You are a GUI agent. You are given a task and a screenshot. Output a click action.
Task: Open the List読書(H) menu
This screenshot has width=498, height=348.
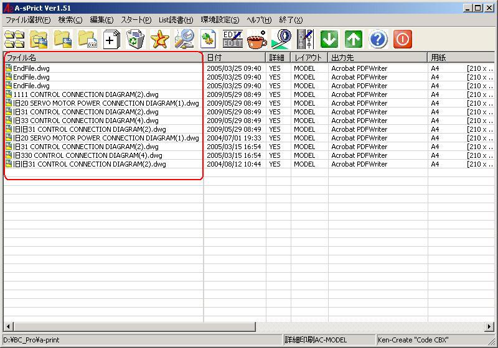[176, 20]
